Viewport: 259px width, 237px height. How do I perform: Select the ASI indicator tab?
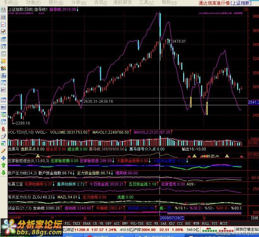[x=117, y=223]
